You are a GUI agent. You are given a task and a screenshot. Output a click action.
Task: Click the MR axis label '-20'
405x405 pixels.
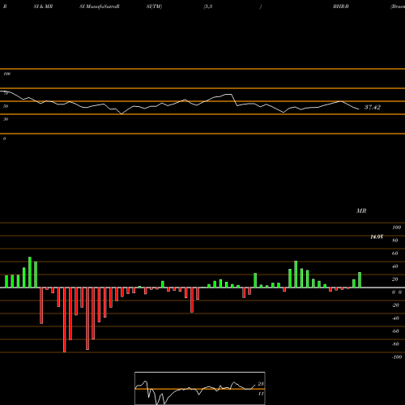pos(395,305)
